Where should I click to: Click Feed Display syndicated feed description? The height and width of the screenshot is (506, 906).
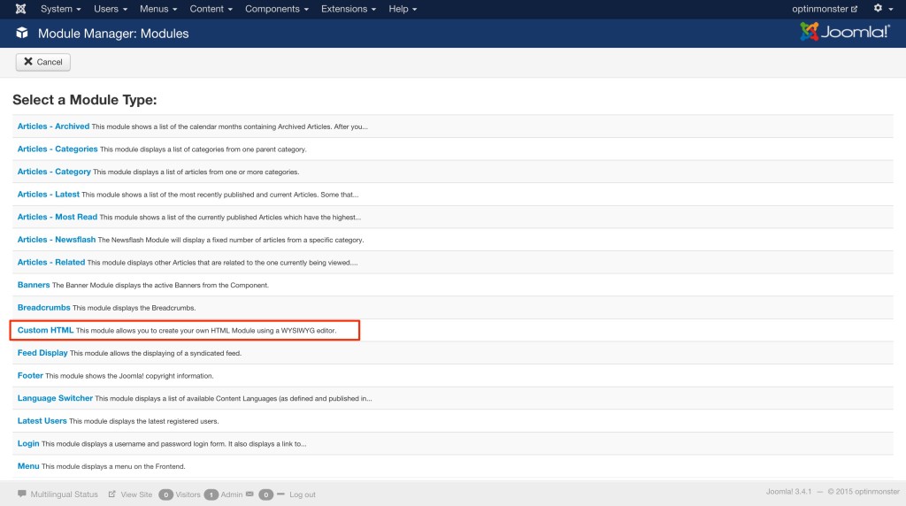[156, 353]
